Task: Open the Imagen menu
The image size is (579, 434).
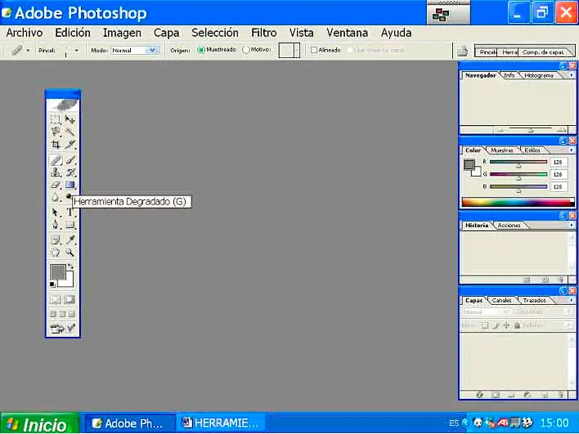Action: (x=122, y=33)
